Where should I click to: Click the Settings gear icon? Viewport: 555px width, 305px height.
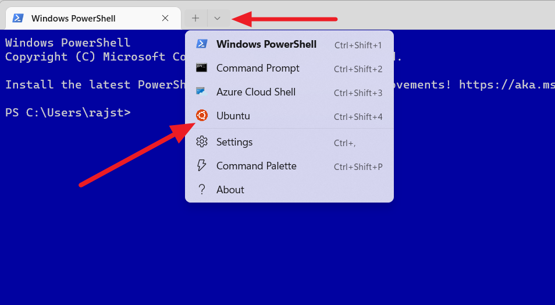coord(202,141)
